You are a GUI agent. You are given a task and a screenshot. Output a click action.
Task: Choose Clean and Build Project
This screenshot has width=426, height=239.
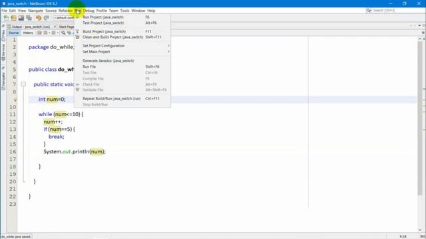pyautogui.click(x=122, y=37)
